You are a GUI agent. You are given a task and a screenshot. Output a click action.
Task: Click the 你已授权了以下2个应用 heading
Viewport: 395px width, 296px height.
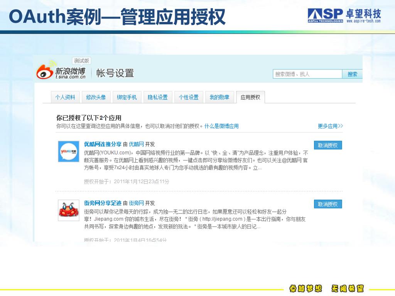(89, 118)
